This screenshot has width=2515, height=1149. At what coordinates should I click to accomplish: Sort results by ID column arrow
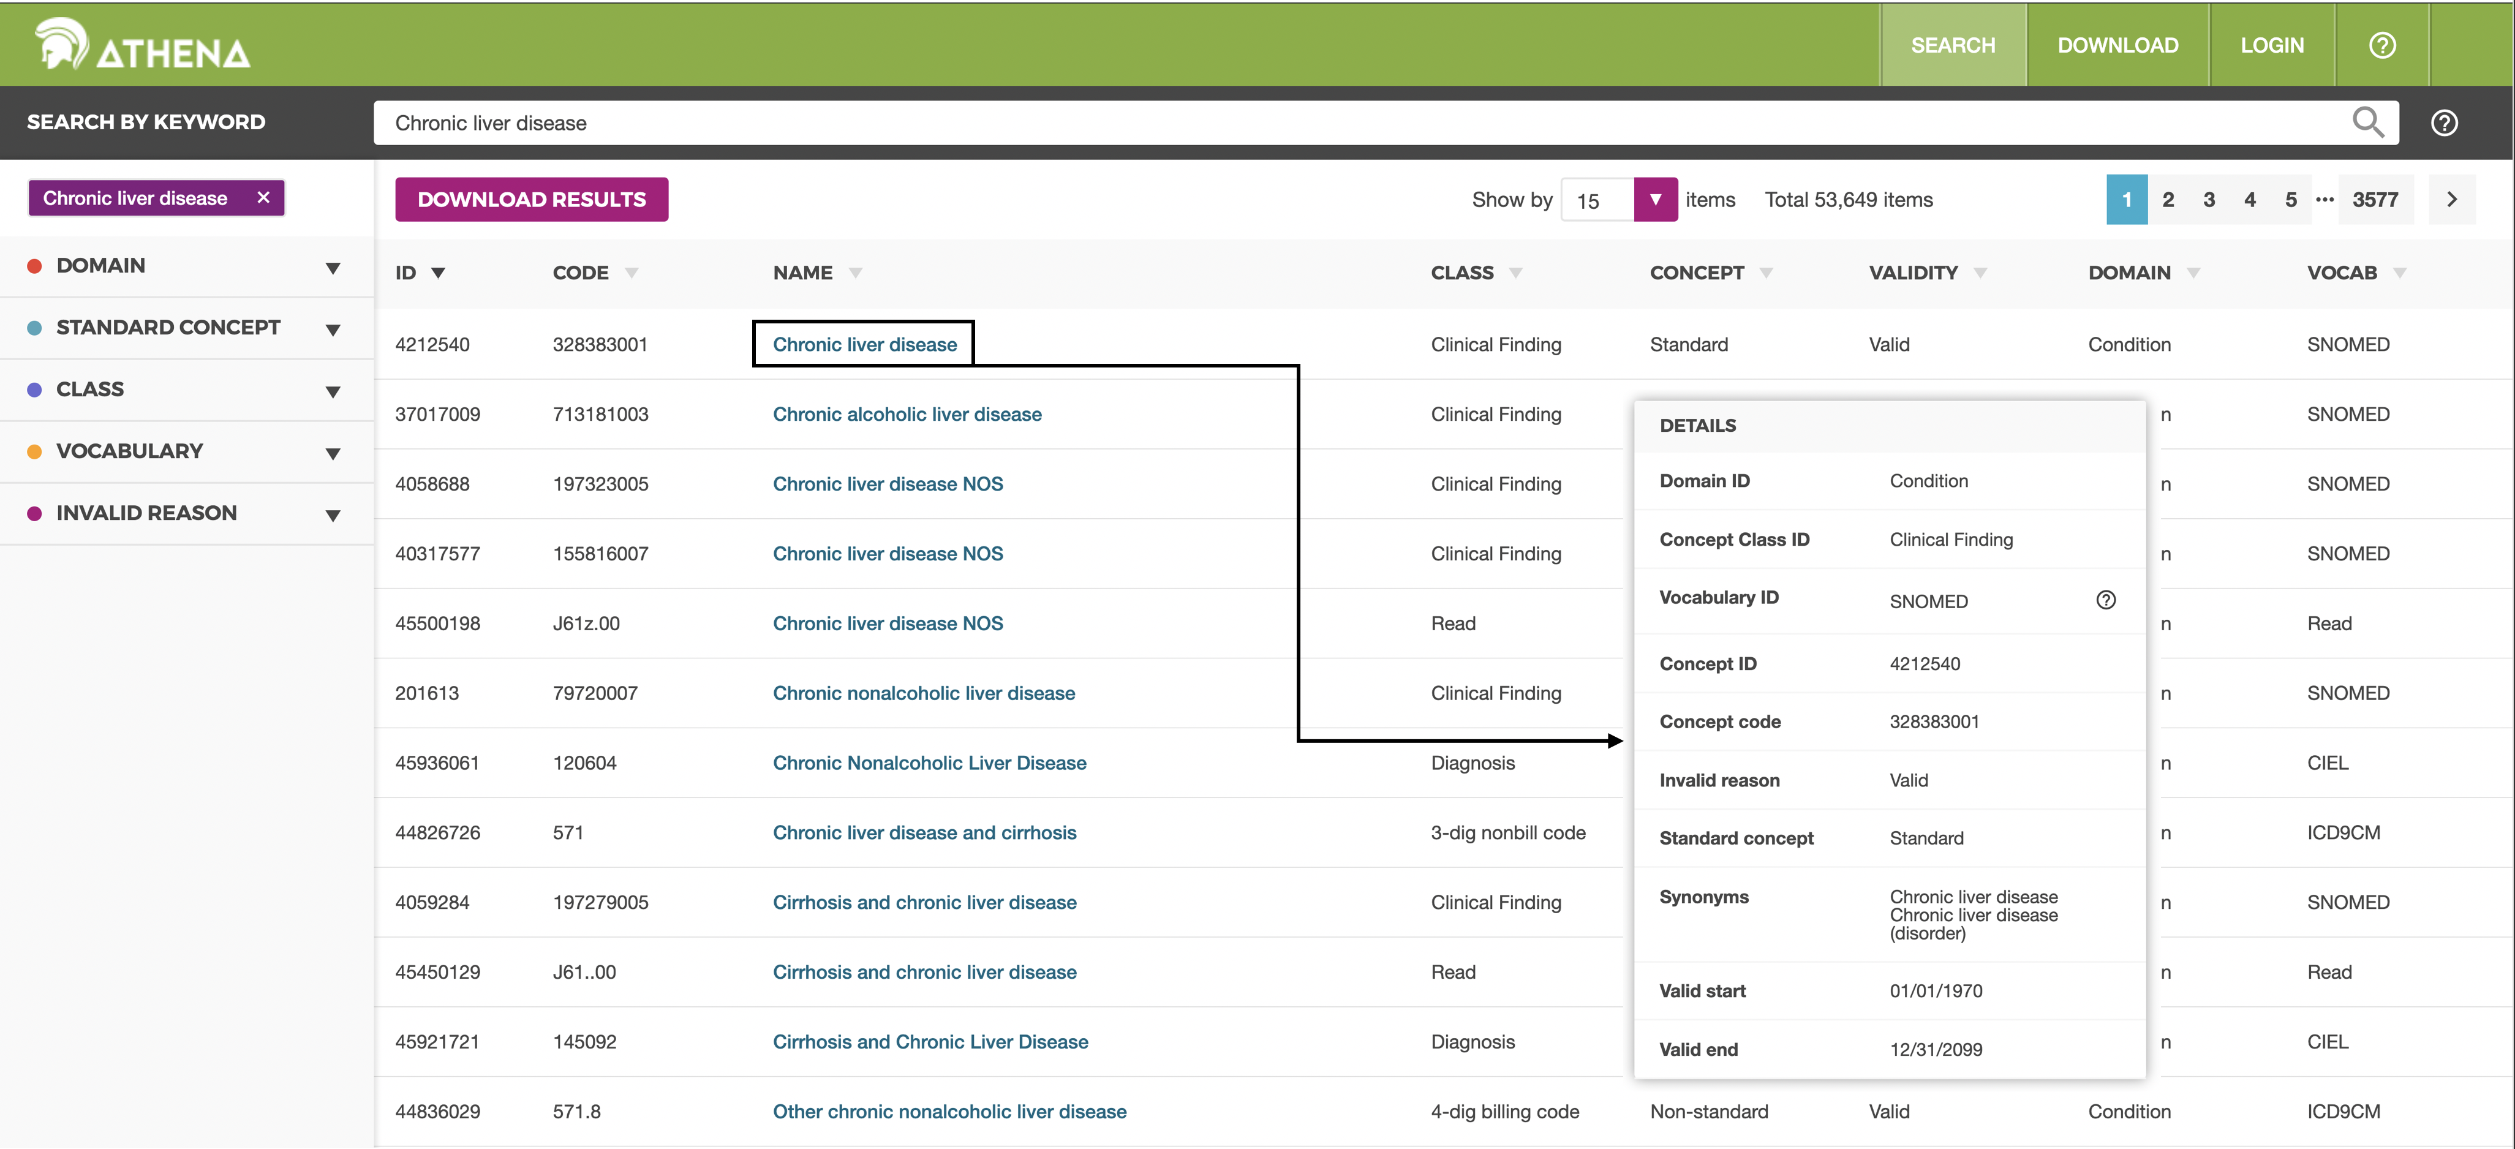439,273
